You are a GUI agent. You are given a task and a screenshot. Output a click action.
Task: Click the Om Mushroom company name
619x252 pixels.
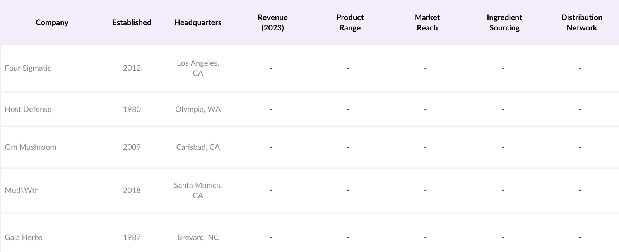(31, 147)
